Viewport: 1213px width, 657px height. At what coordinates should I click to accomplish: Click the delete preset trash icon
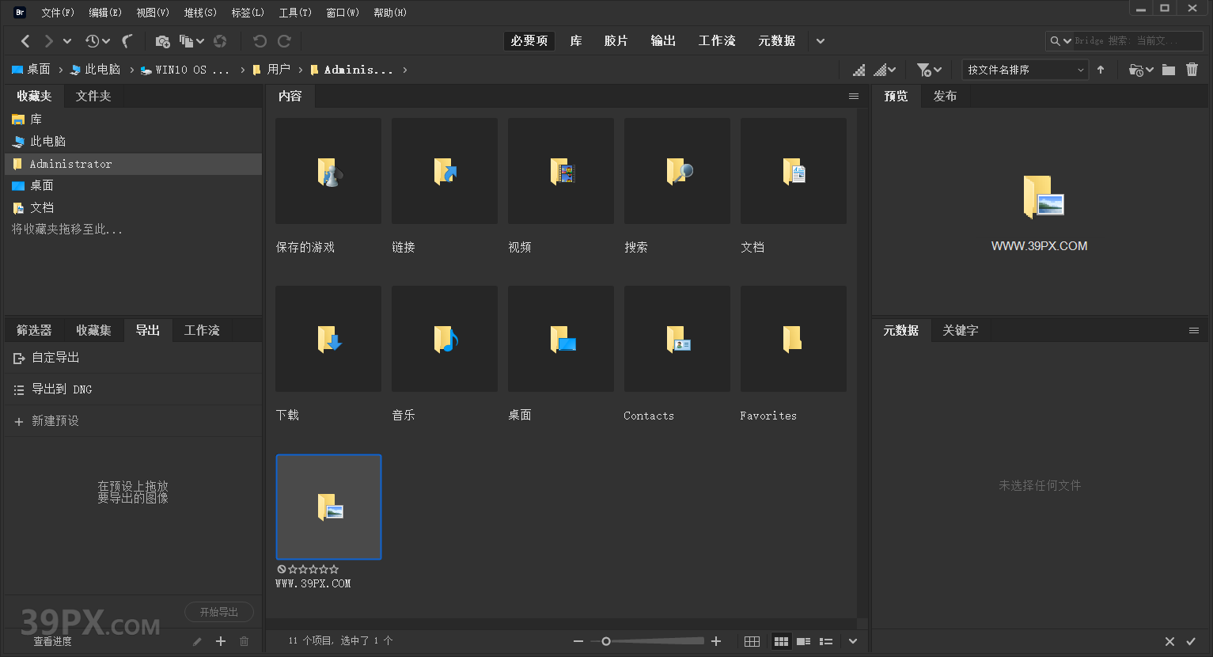click(x=244, y=641)
